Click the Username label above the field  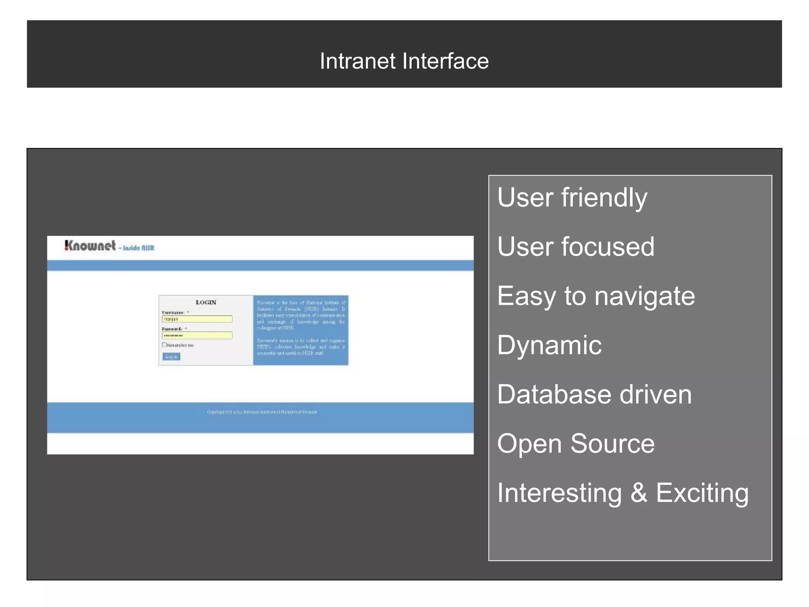173,312
